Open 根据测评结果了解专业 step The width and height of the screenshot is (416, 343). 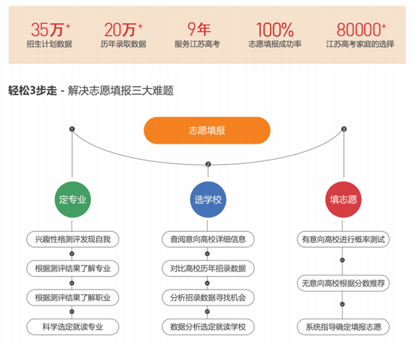click(72, 268)
